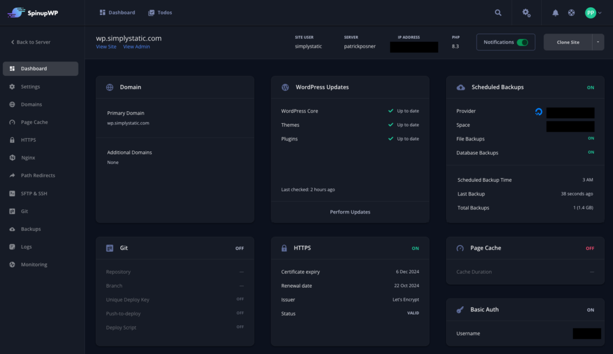Click the HTTPS card title
The width and height of the screenshot is (613, 354).
tap(302, 248)
